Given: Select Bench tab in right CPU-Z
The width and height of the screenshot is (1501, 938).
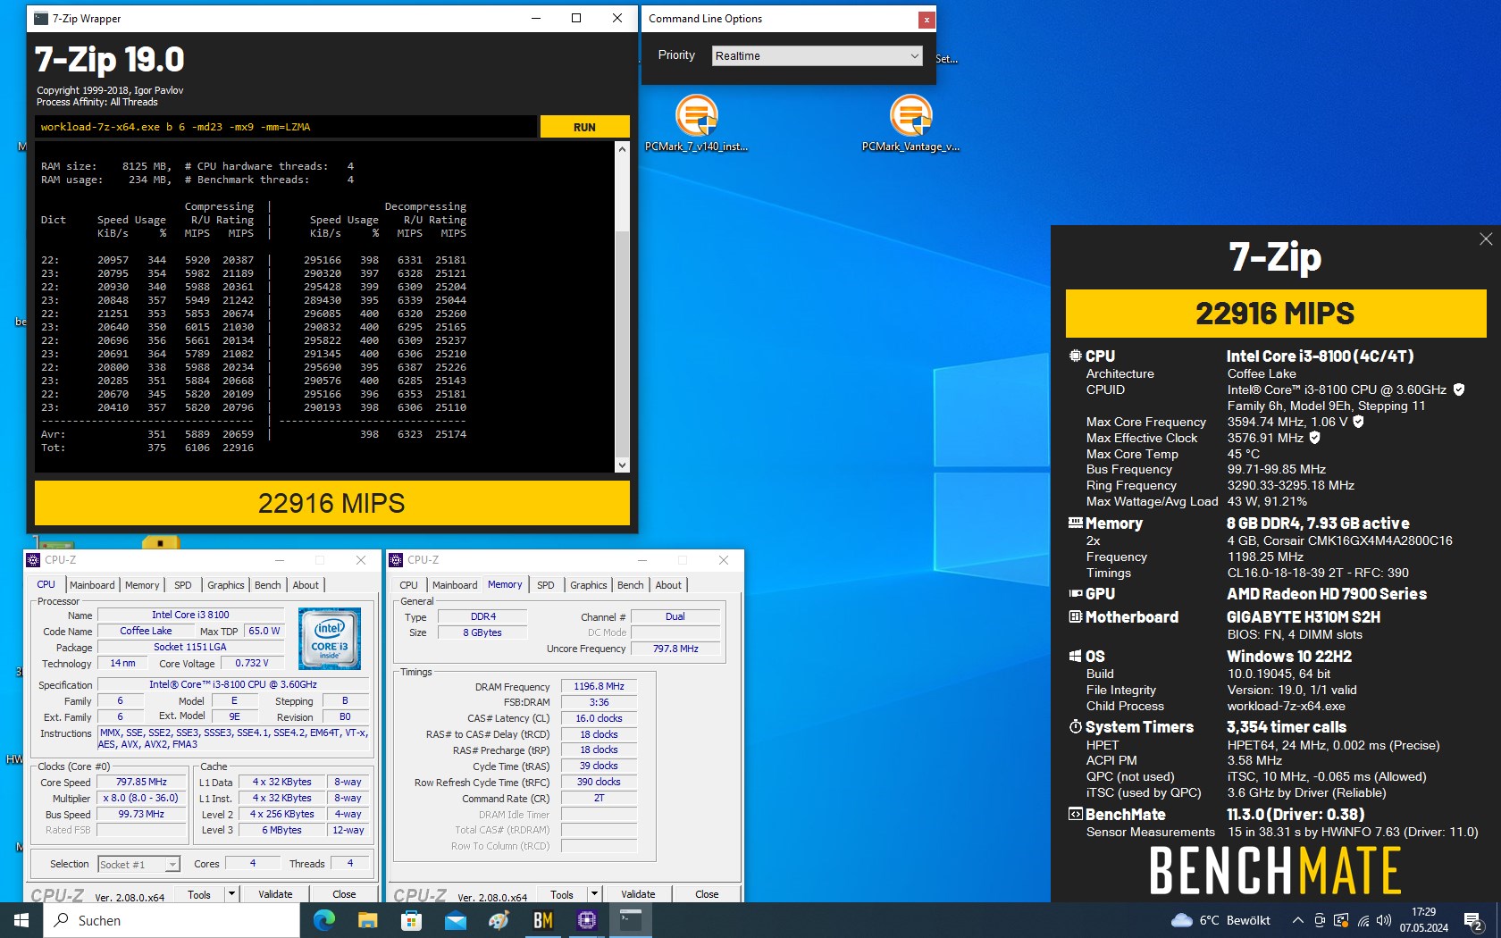Looking at the screenshot, I should [x=630, y=585].
